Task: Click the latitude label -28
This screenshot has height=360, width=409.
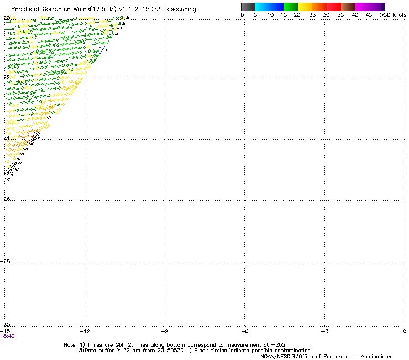Action: (5, 261)
